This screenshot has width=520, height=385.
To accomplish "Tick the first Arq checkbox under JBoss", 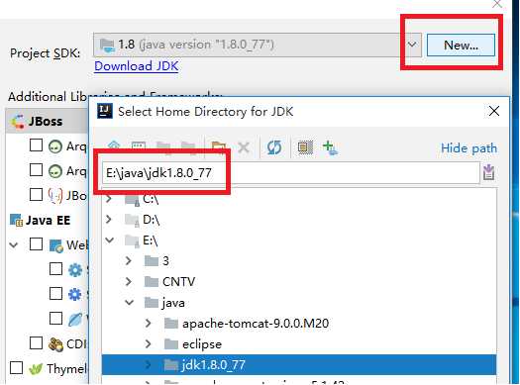I will click(36, 144).
